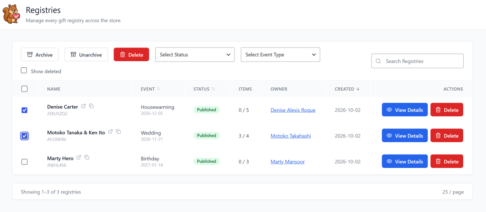This screenshot has height=212, width=486.
Task: Click the Registries page heading
Action: coord(43,10)
